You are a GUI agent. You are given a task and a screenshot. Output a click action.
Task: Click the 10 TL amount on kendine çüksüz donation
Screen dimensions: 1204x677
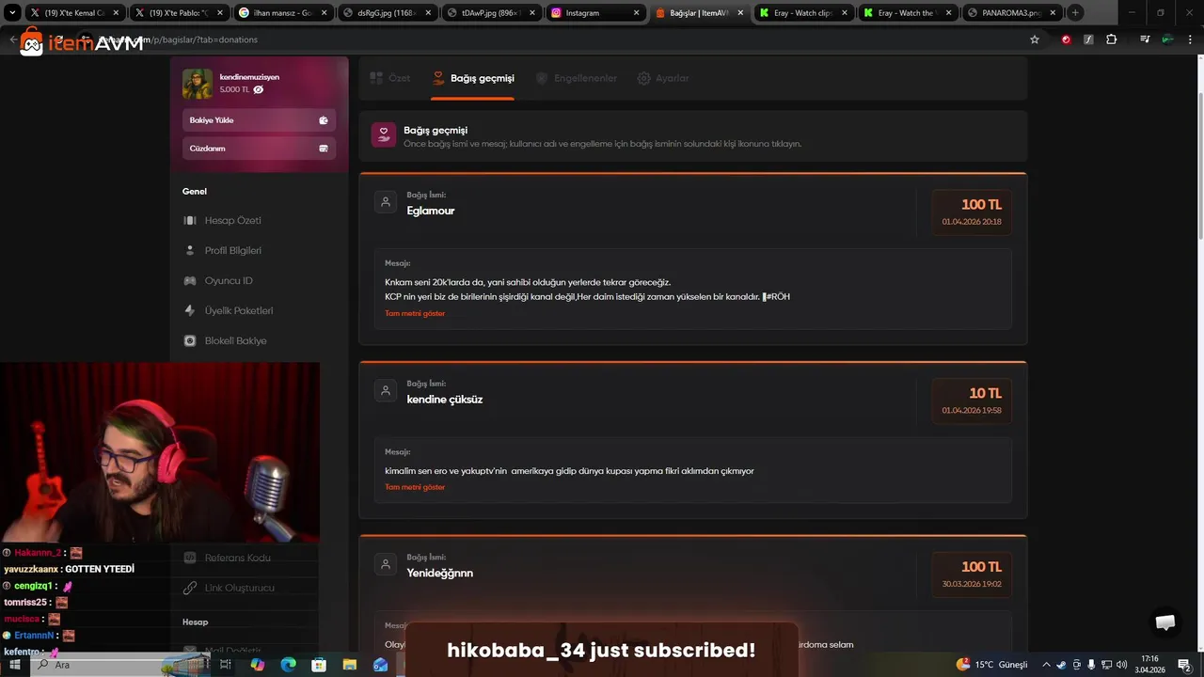tap(986, 393)
